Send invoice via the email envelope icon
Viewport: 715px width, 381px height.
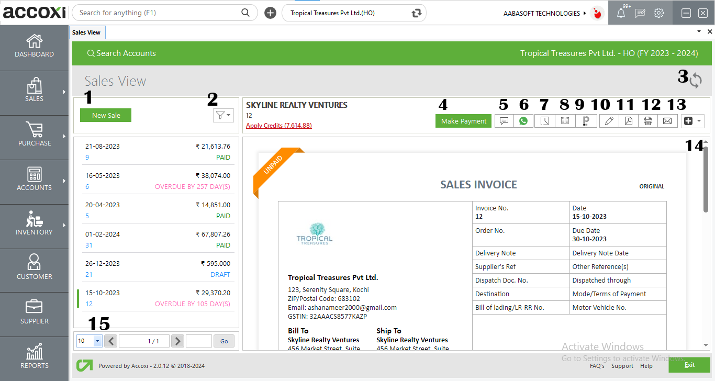tap(667, 121)
